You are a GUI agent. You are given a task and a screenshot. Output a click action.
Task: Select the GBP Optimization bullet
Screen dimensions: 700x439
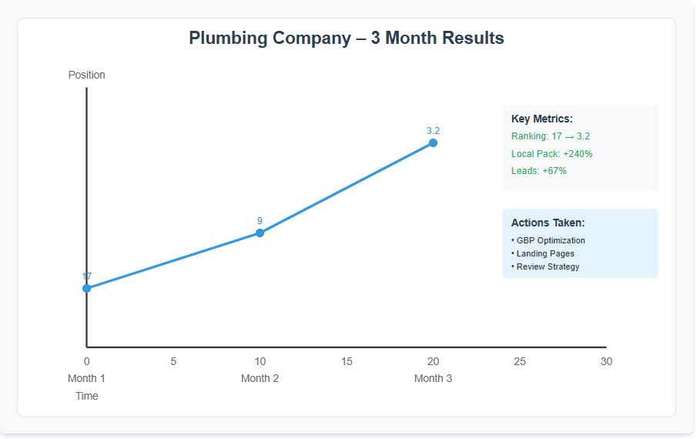tap(548, 240)
